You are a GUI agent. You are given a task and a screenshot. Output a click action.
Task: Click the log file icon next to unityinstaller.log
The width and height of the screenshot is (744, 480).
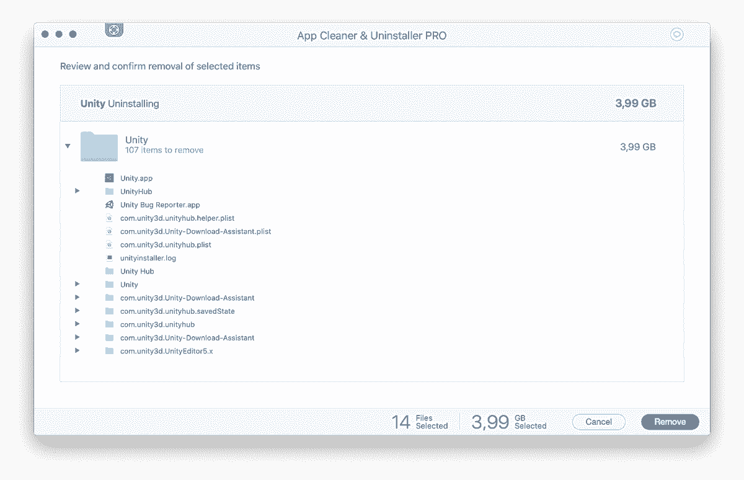(x=110, y=257)
